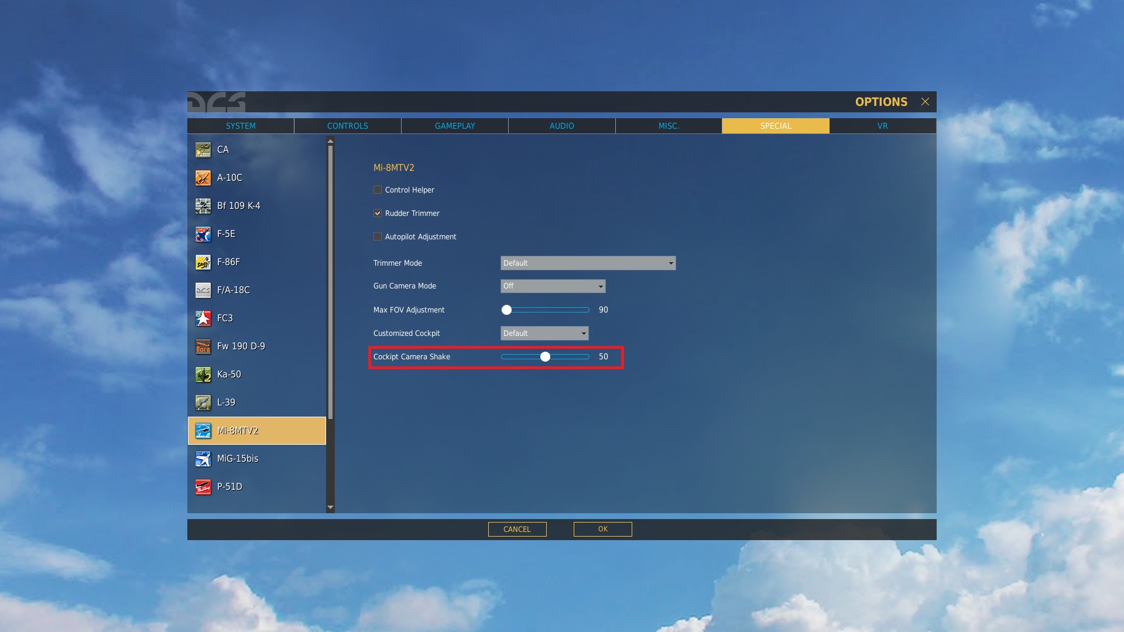Select the MiG-15bis module icon
This screenshot has height=632, width=1124.
click(203, 459)
